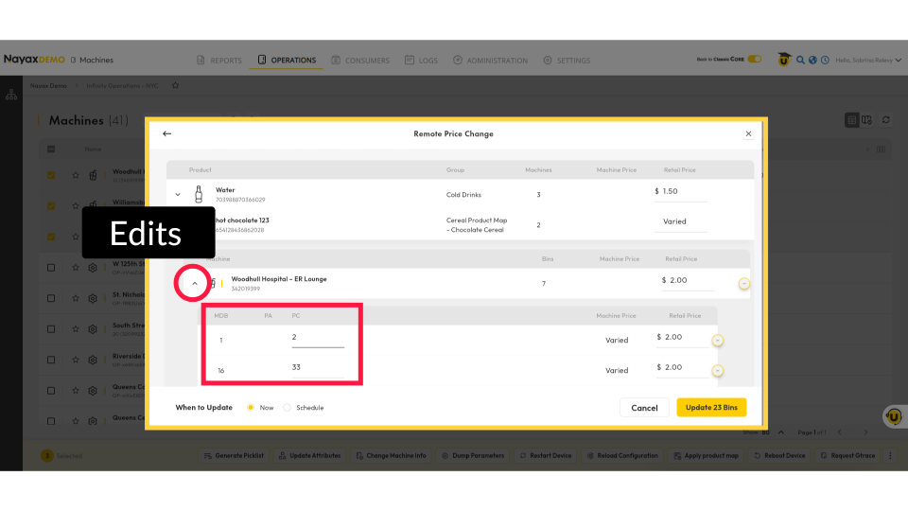Click the Water bottle product icon
908x511 pixels.
(x=199, y=194)
